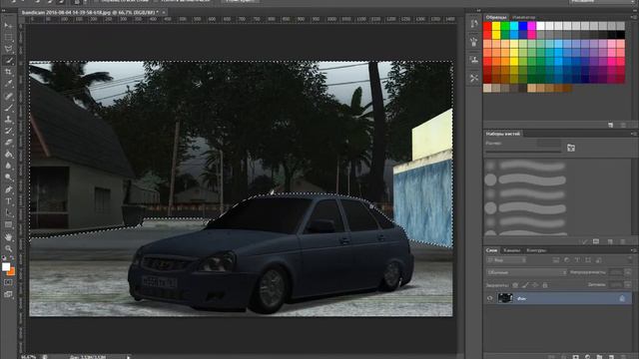Select the Rectangle shape tool
639x359 pixels.
tap(8, 224)
